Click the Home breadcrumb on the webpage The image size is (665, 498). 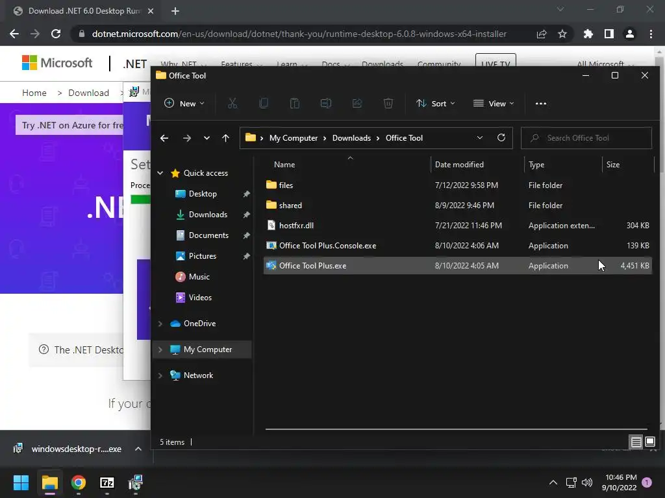click(x=34, y=93)
